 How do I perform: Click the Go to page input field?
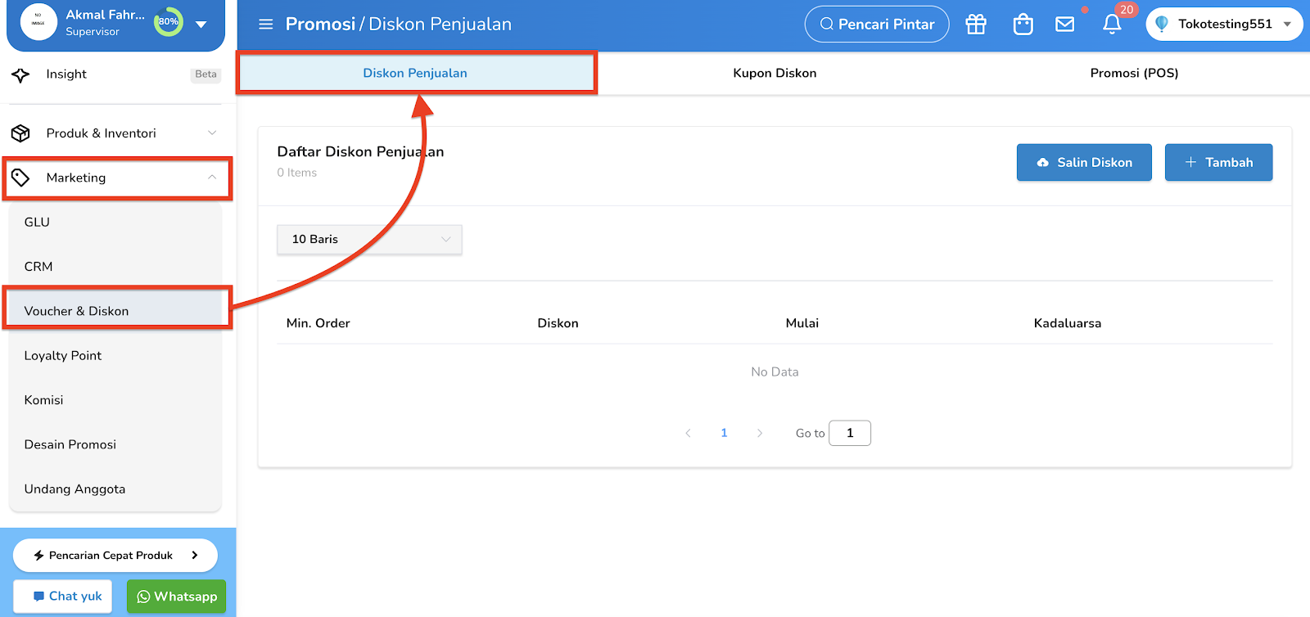coord(850,433)
